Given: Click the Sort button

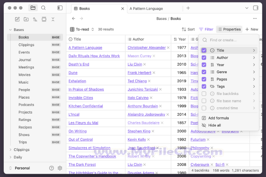Looking at the screenshot, I should [x=188, y=29].
